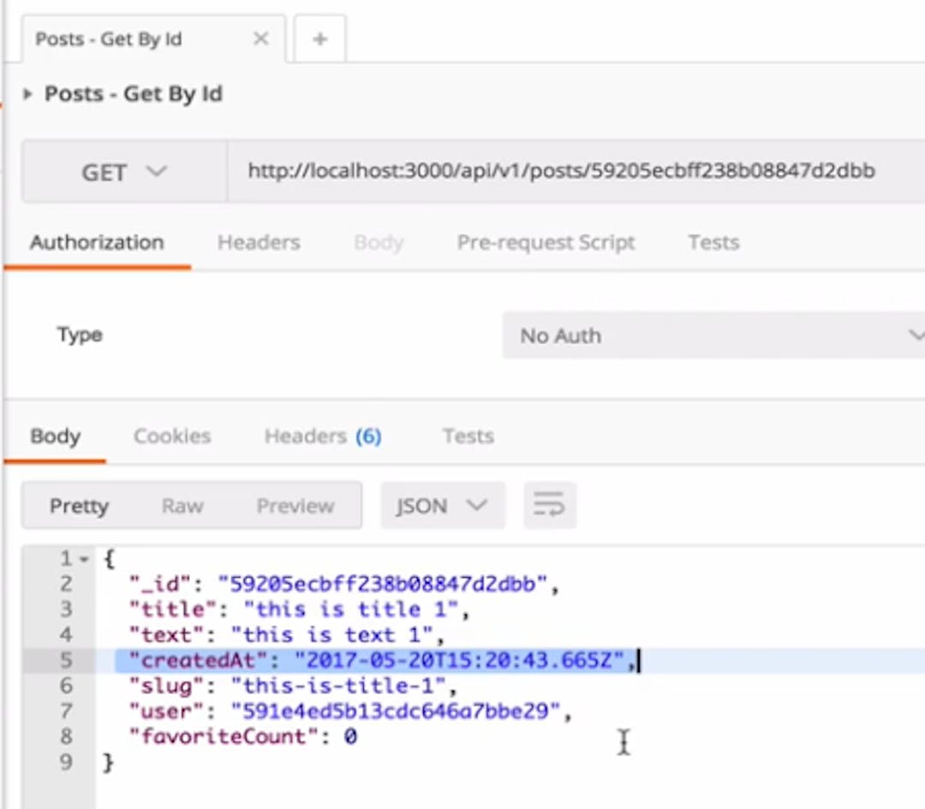Select the Authorization tab
925x809 pixels.
pos(97,242)
